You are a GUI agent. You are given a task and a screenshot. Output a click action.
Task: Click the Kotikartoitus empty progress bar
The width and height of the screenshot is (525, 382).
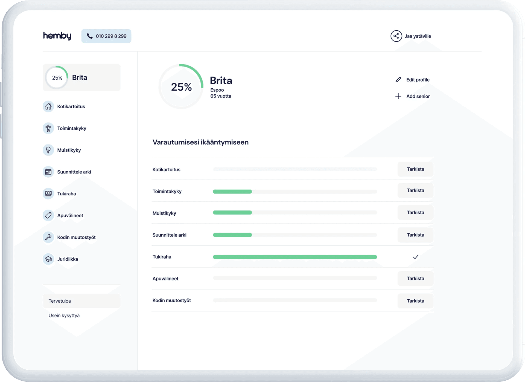(295, 169)
